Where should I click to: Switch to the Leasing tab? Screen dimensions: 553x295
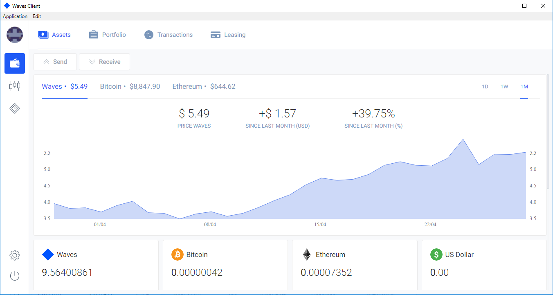click(x=228, y=35)
